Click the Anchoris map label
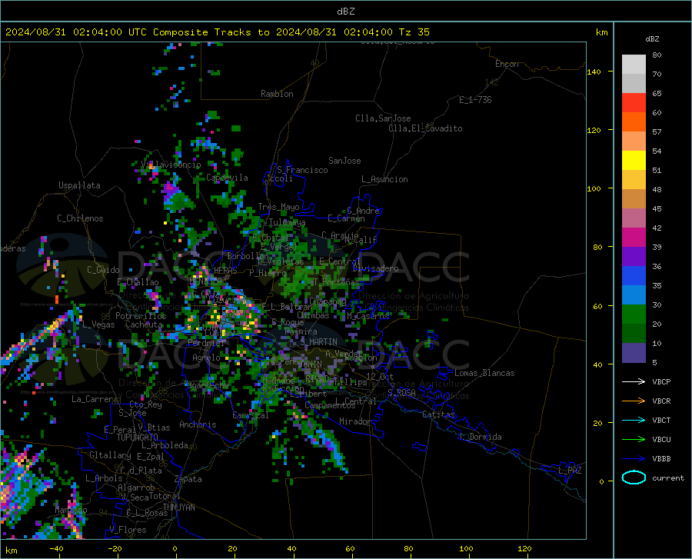The image size is (692, 559). 198,424
